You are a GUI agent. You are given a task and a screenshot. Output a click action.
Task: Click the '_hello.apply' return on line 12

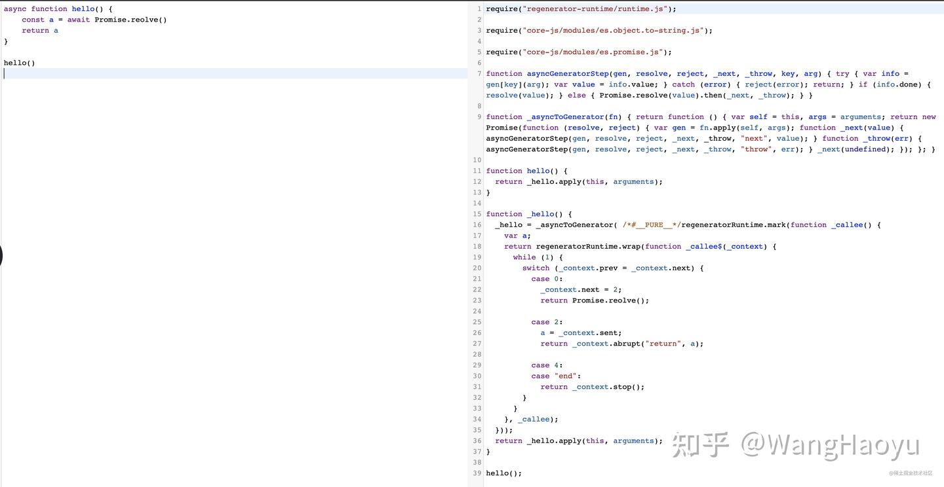pos(579,182)
